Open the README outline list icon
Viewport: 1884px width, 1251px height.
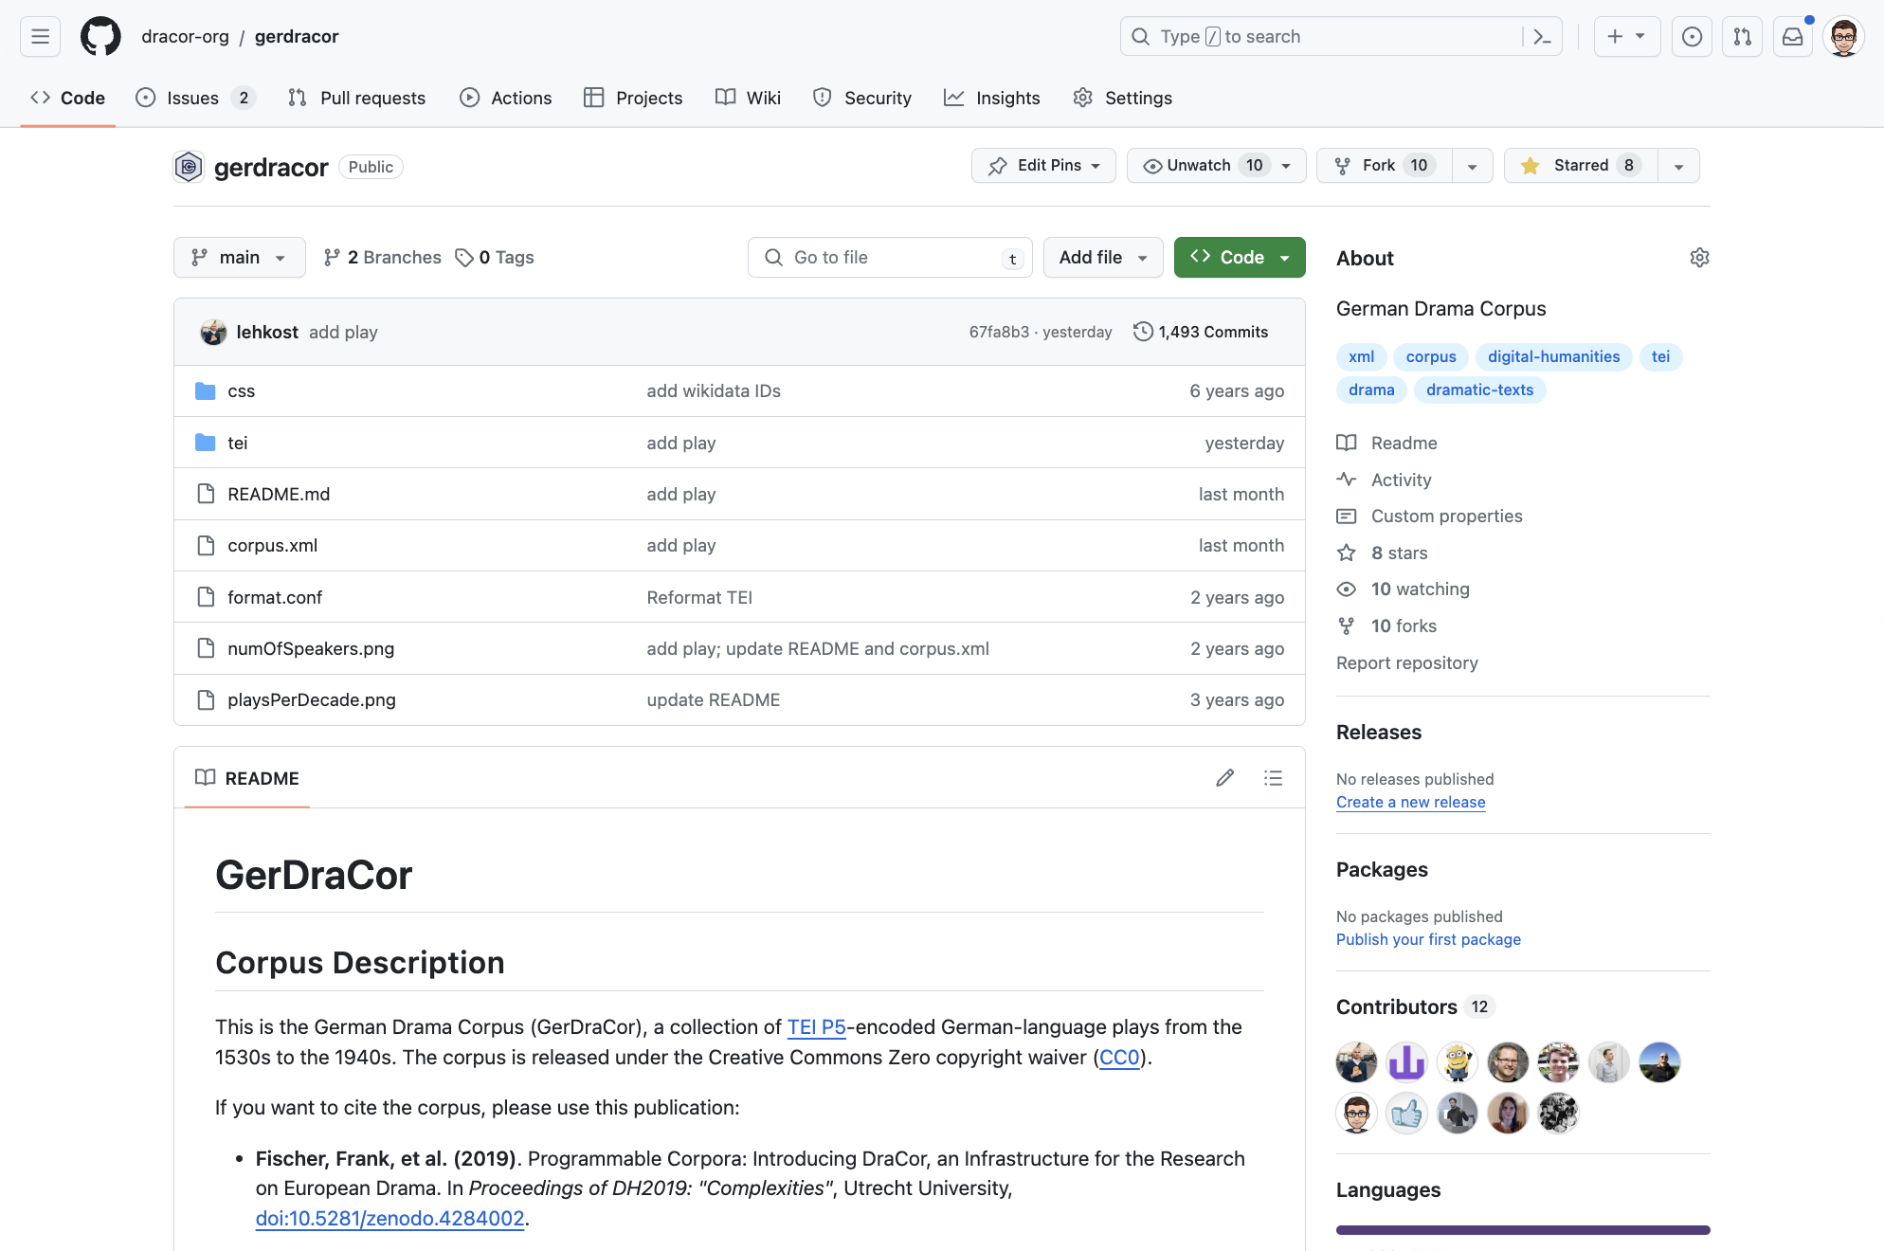1273,778
